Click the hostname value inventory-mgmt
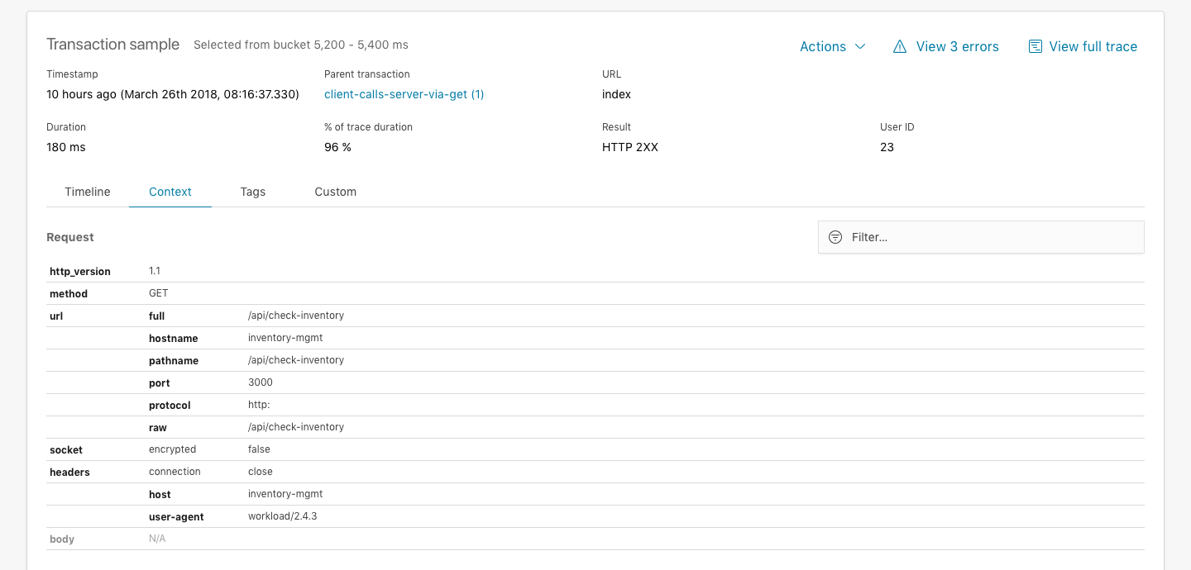This screenshot has width=1191, height=570. click(x=285, y=338)
